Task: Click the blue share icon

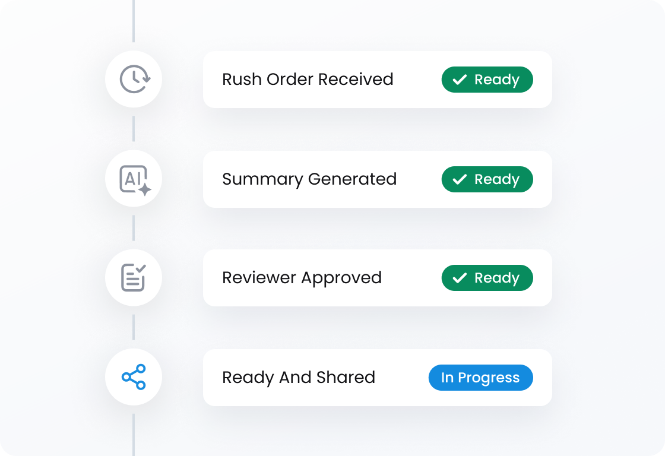Action: [134, 377]
